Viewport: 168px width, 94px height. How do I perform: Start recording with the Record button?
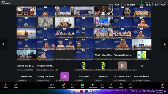(x=111, y=86)
